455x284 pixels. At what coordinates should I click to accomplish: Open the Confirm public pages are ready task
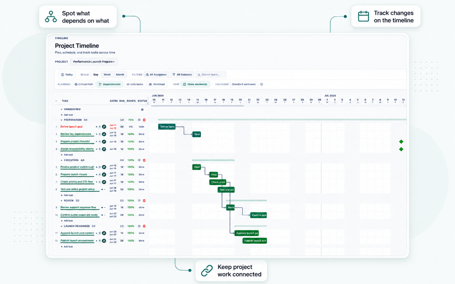tap(79, 215)
